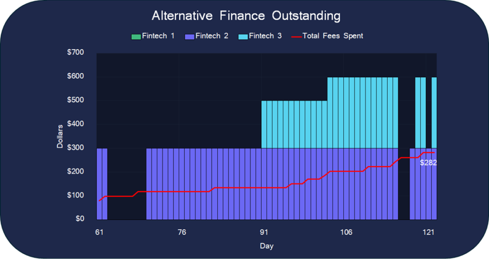The height and width of the screenshot is (259, 489).
Task: Click the Alternative Finance Outstanding title
Action: pos(246,16)
